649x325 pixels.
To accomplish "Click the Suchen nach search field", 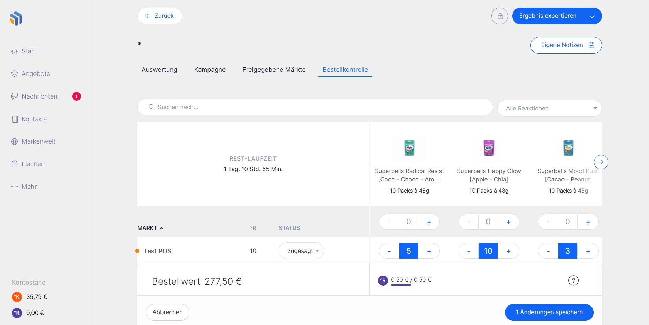I will [315, 107].
